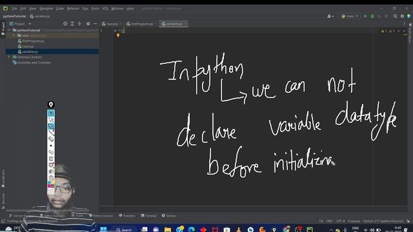
Task: Open the user account dropdown
Action: (x=330, y=16)
